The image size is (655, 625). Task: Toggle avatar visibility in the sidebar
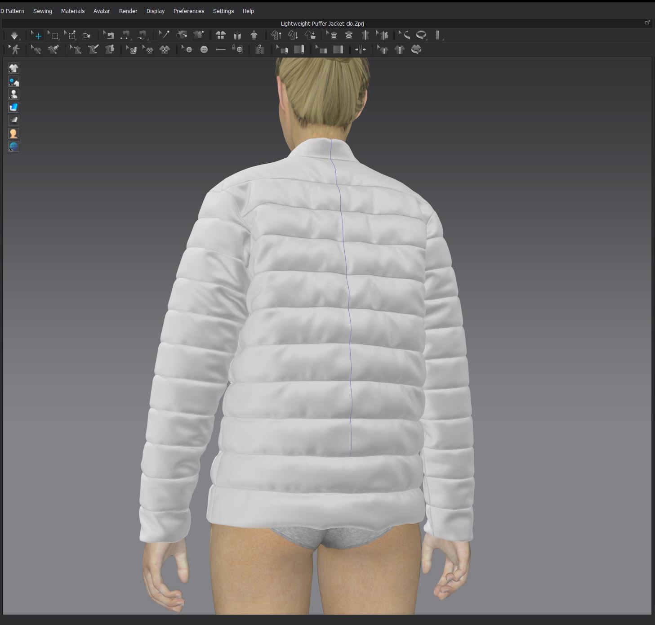coord(13,94)
